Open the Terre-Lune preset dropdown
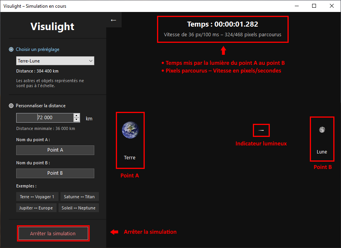This screenshot has height=248, width=341. [x=55, y=61]
